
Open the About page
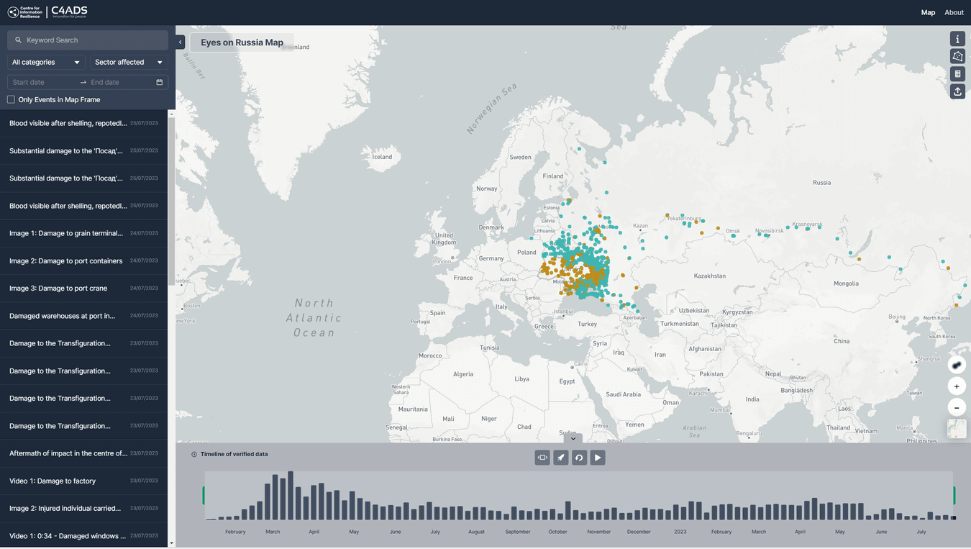pyautogui.click(x=954, y=12)
